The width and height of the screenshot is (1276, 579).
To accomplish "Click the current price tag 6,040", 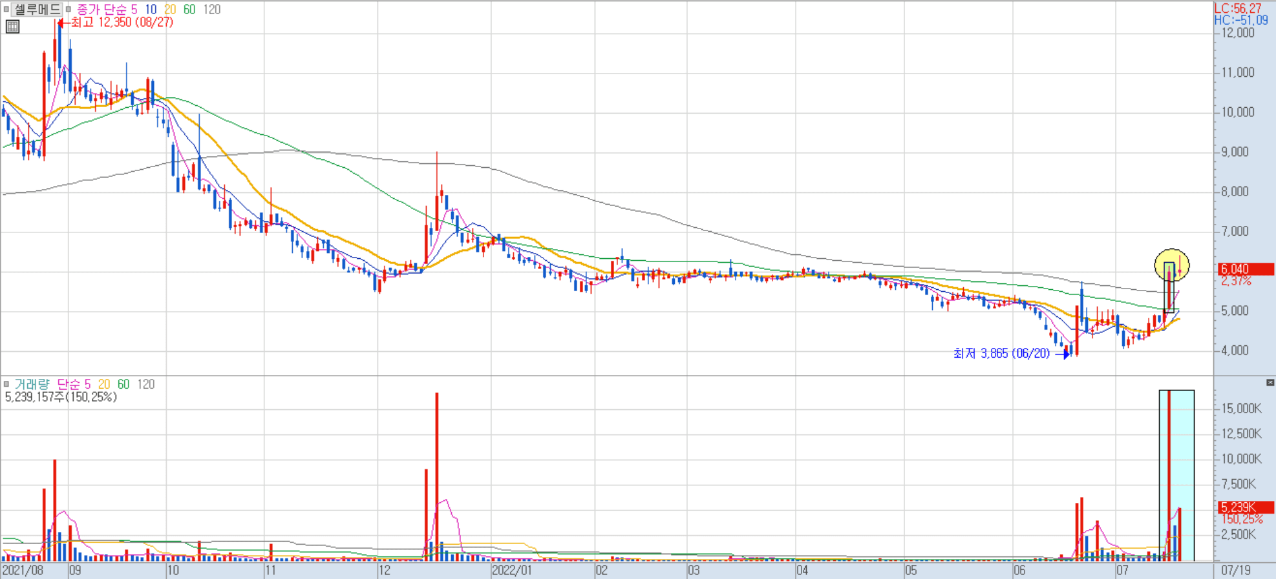I will click(1246, 269).
